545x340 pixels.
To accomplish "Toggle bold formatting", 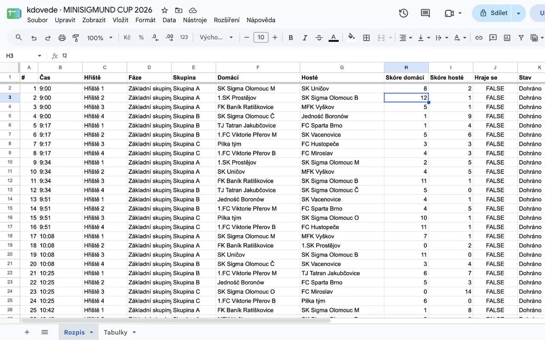I will pos(291,37).
